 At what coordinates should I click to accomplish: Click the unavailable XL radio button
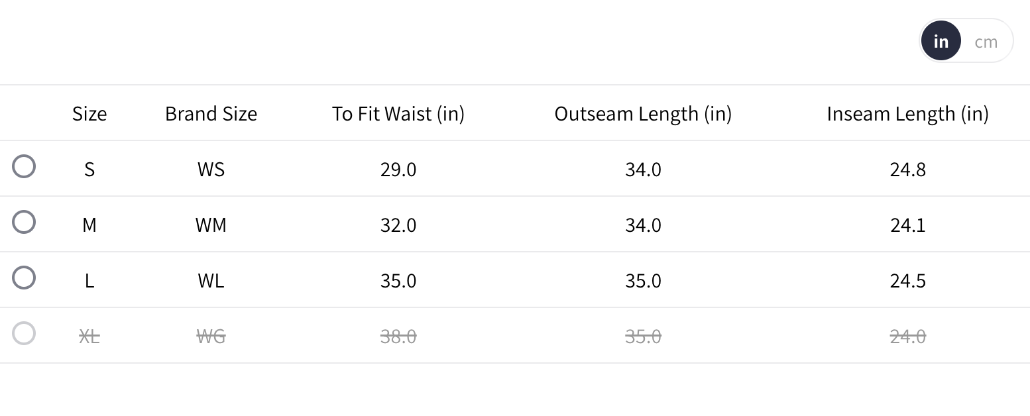pos(24,333)
